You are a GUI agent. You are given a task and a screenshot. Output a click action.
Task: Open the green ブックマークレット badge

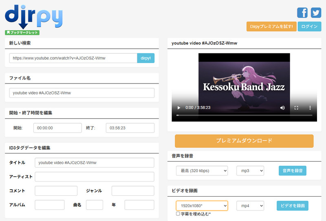22,33
